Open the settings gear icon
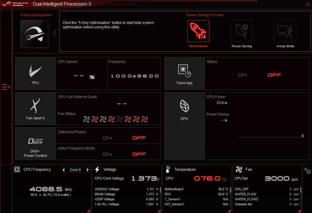 coord(308,171)
